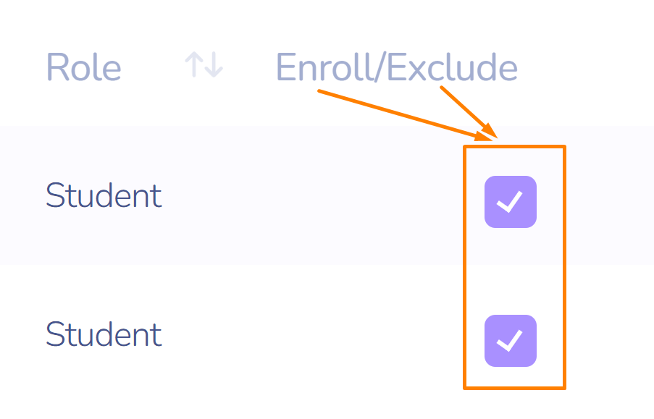654x419 pixels.
Task: Click the white checkmark in the first row
Action: click(x=510, y=202)
